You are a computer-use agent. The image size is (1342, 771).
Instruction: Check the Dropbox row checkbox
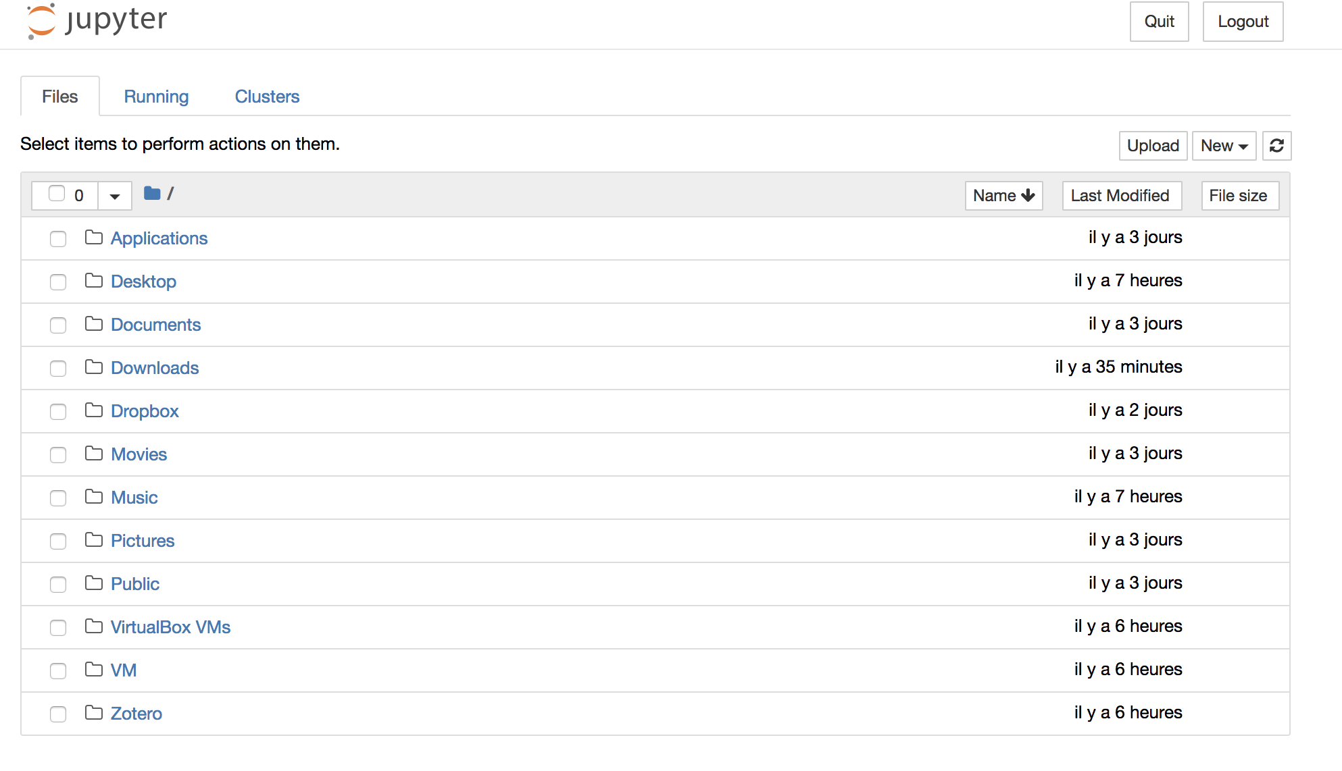click(58, 412)
